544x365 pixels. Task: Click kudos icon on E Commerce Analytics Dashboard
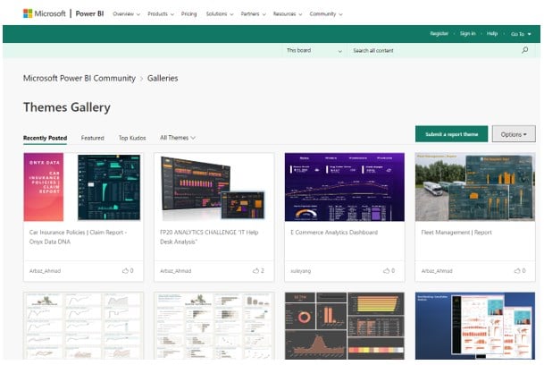coord(386,270)
